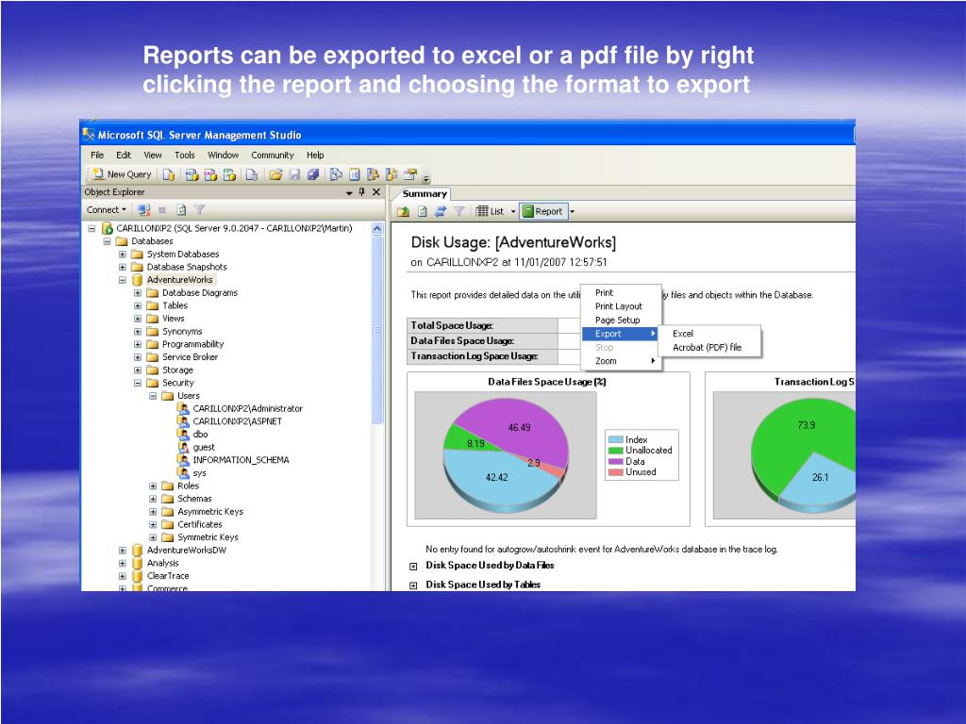Select Export in the context menu
This screenshot has height=724, width=966.
[x=621, y=334]
